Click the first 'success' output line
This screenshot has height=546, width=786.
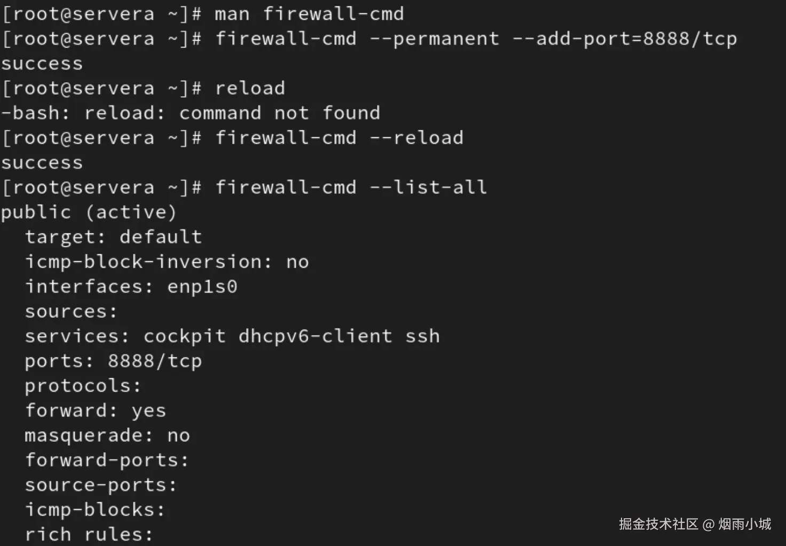[42, 64]
